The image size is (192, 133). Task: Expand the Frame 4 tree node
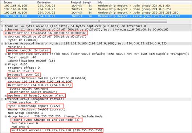pos(2,26)
